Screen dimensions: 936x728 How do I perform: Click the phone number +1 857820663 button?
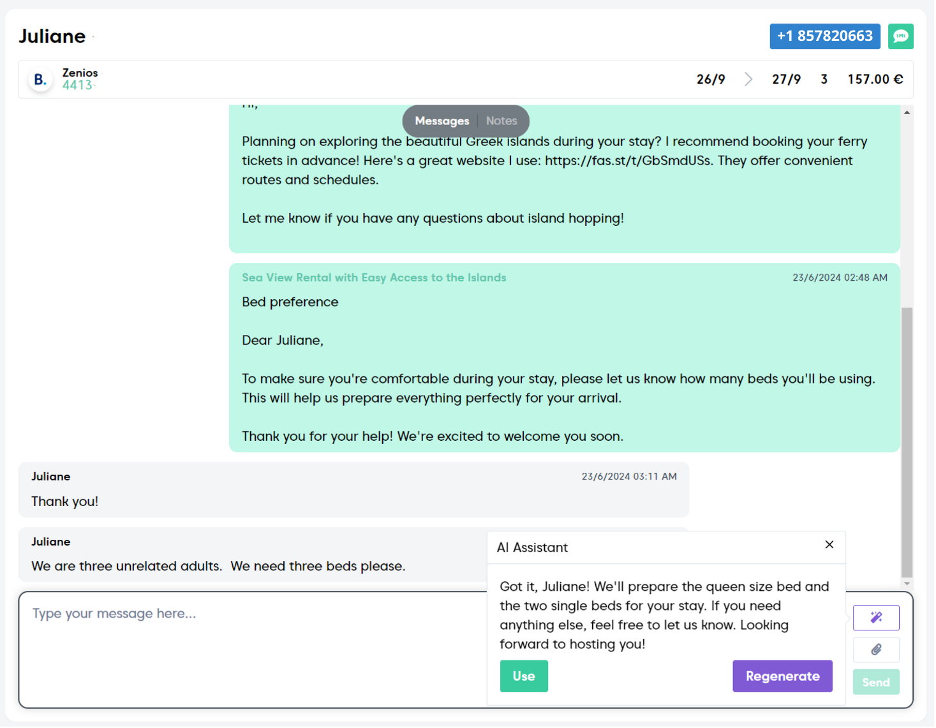pos(825,36)
